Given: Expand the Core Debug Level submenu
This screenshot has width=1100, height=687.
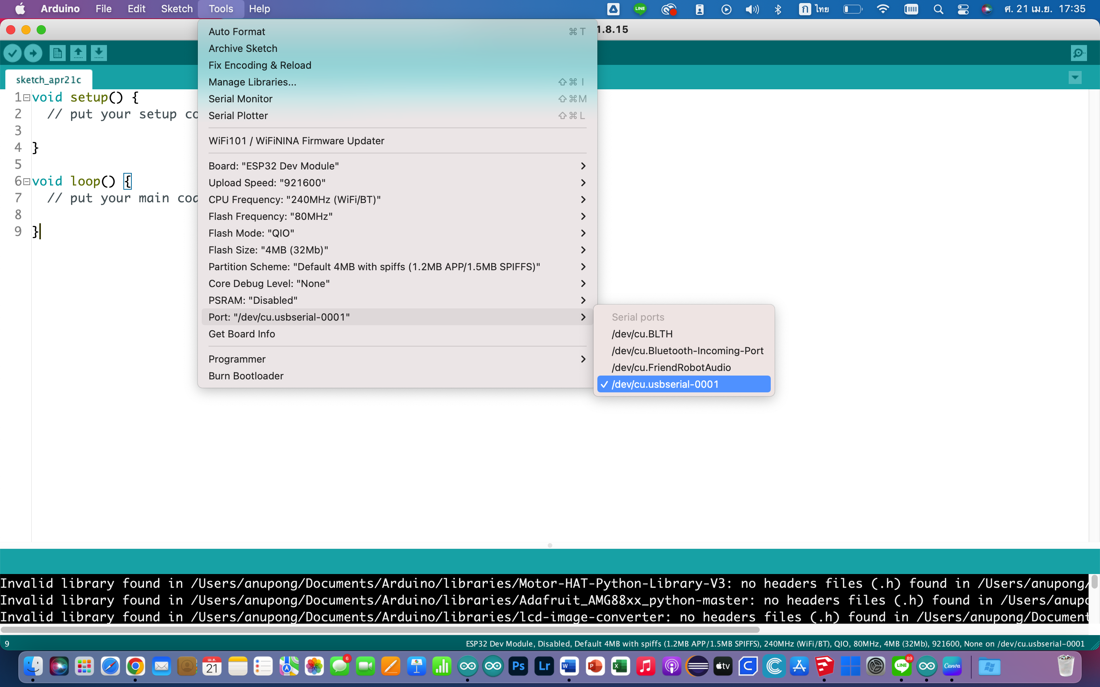Looking at the screenshot, I should pos(397,284).
